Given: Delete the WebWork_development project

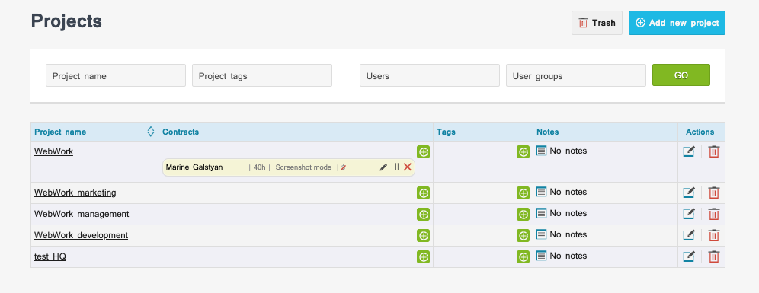Looking at the screenshot, I should point(714,235).
